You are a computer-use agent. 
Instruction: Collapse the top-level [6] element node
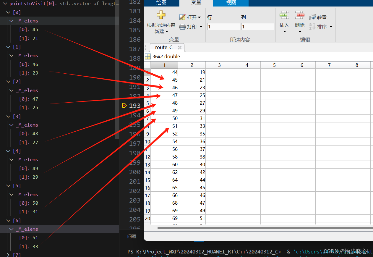pos(8,221)
